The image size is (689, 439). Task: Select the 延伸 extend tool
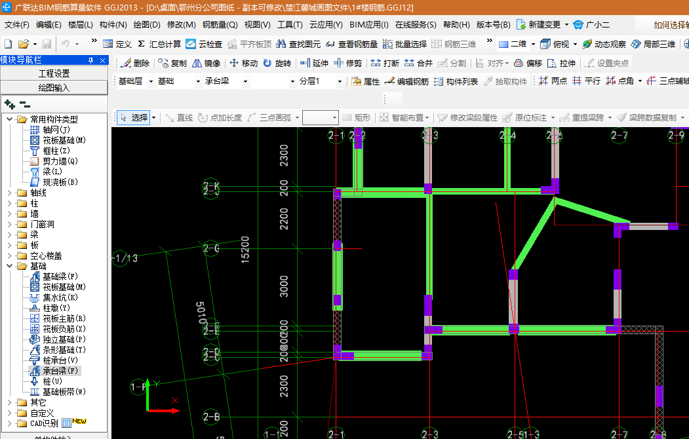tap(314, 63)
